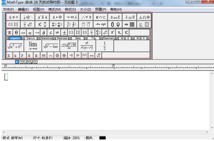Open the integral templates palette
This screenshot has width=214, height=141.
[72, 25]
